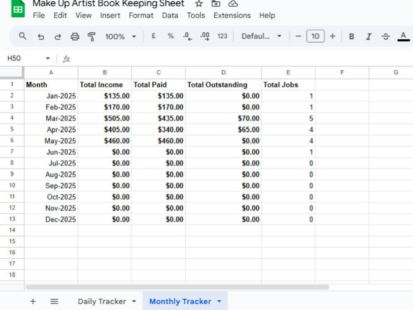Viewport: 413px width, 310px height.
Task: Select the $65.00 outstanding cell
Action: point(223,130)
